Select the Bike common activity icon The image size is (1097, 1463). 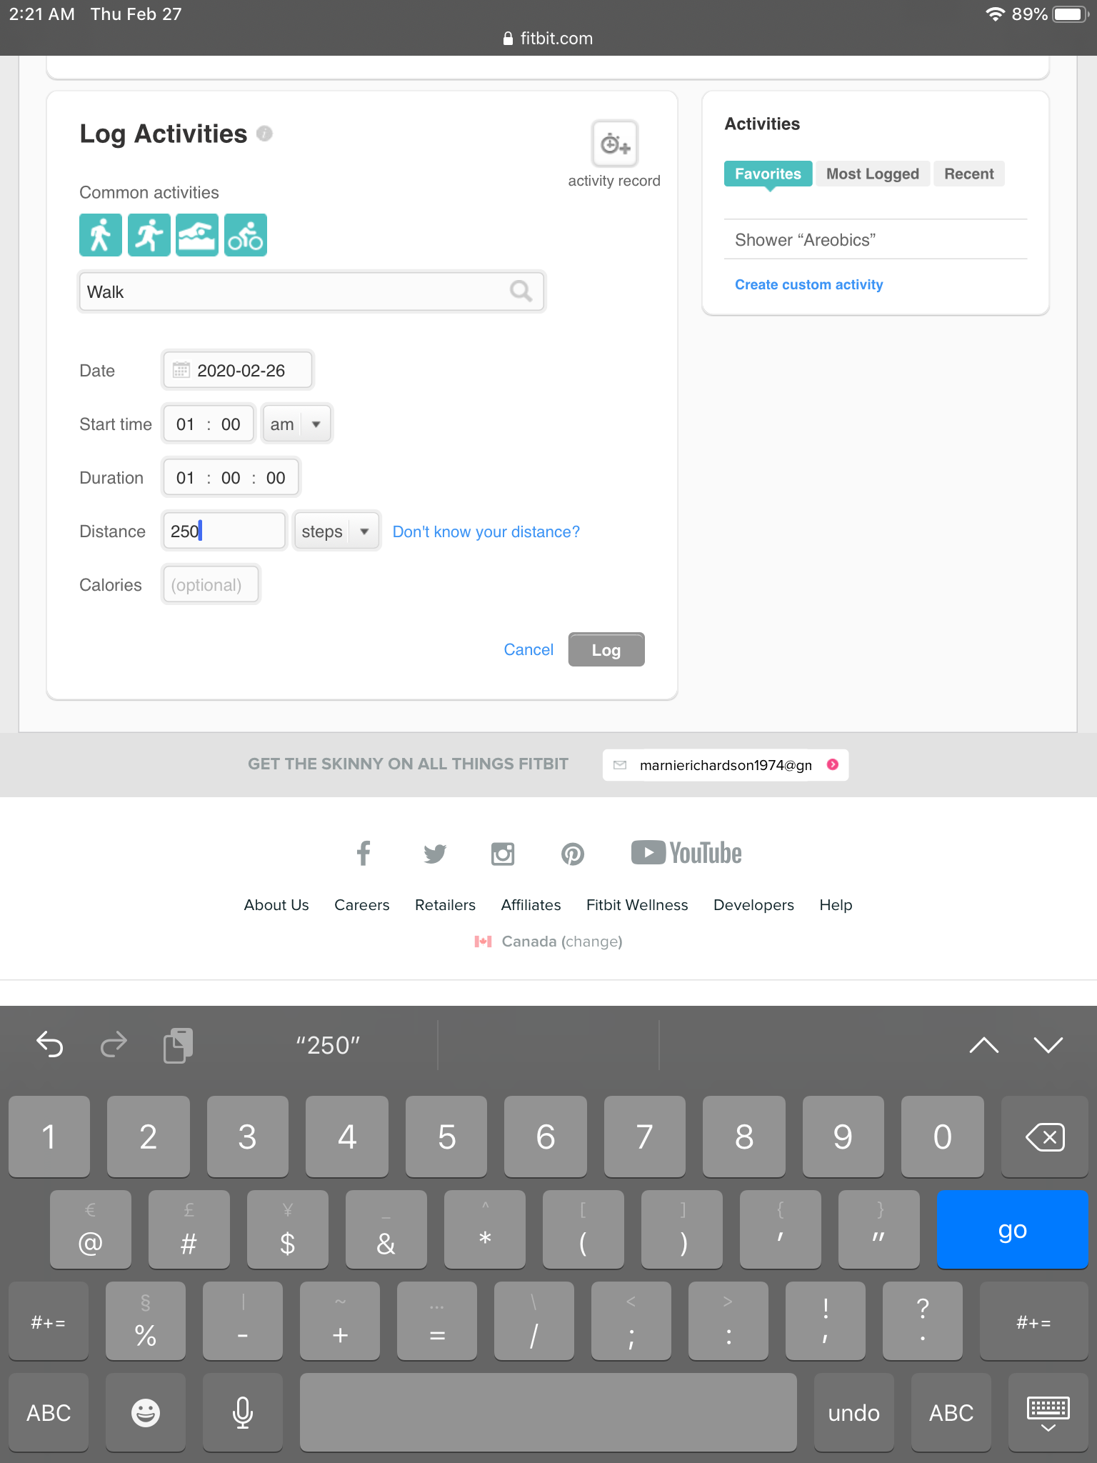tap(246, 235)
